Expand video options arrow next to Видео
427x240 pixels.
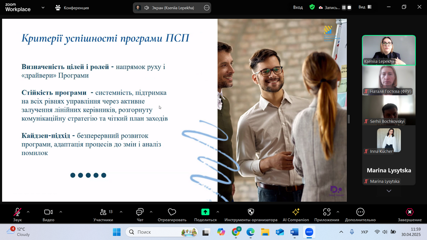(x=61, y=211)
